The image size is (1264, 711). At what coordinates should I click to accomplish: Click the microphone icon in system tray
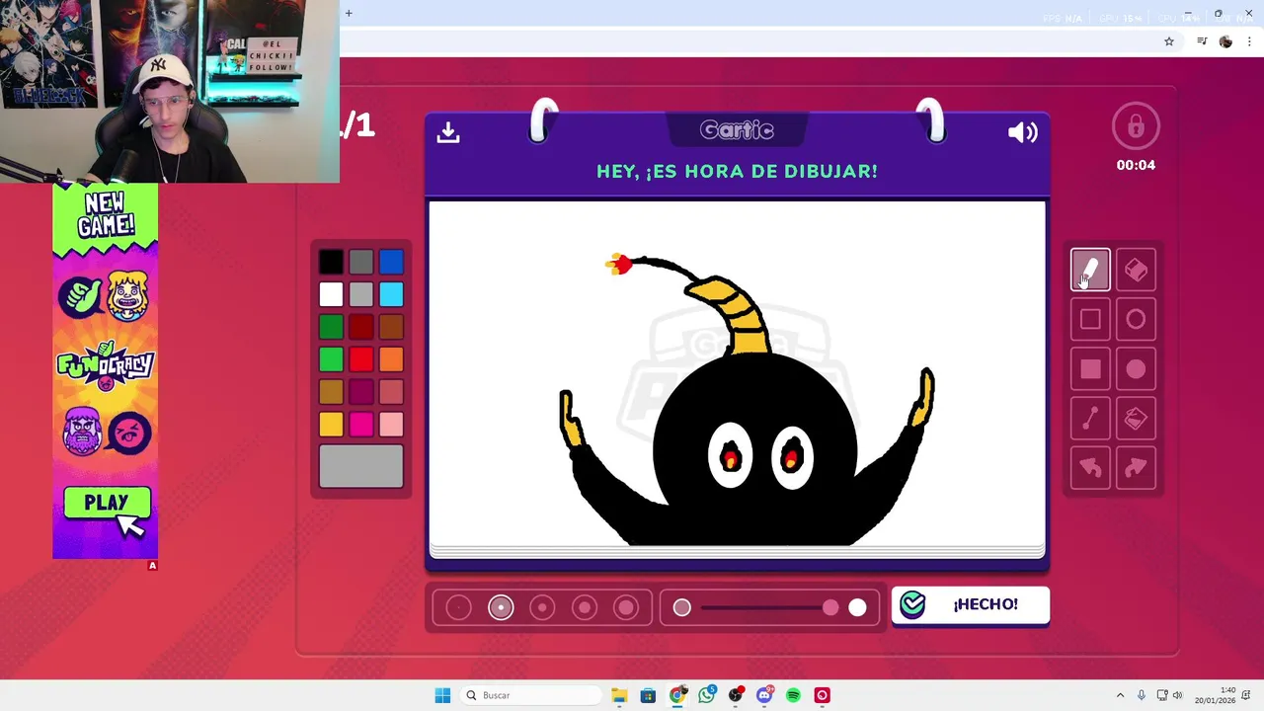tap(1142, 695)
